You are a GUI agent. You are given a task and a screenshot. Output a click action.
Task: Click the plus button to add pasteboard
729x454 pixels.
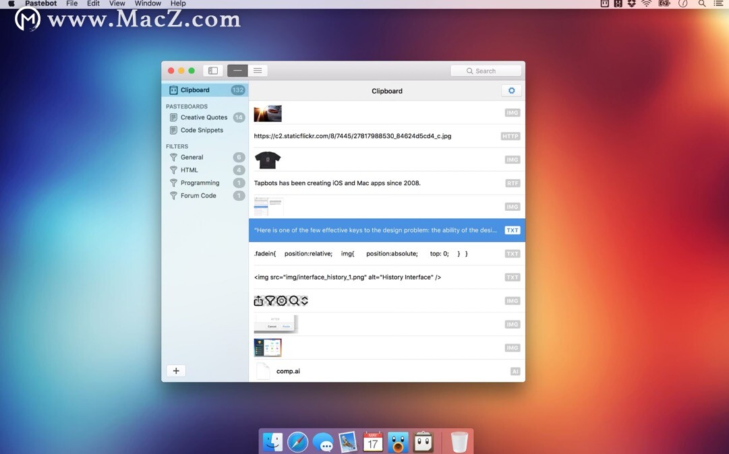(176, 370)
